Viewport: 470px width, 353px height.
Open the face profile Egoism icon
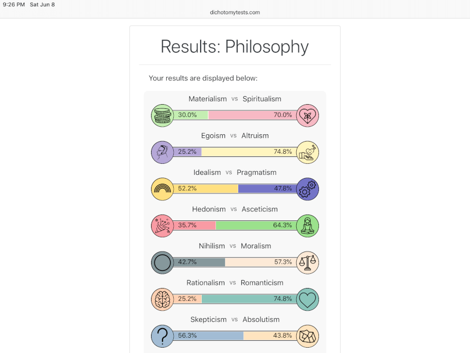[x=162, y=152]
